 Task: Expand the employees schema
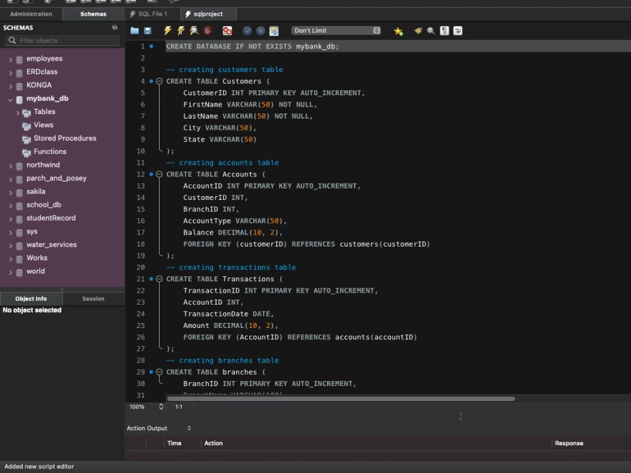(x=11, y=59)
